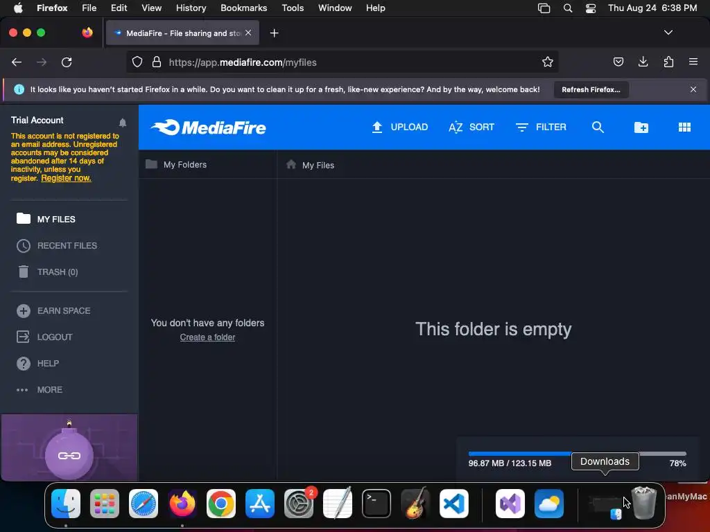Create a new folder with folder-plus icon

(641, 127)
